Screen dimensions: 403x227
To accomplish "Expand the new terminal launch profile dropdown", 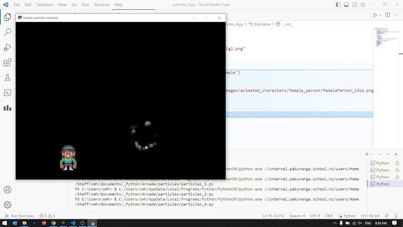I will 372,154.
